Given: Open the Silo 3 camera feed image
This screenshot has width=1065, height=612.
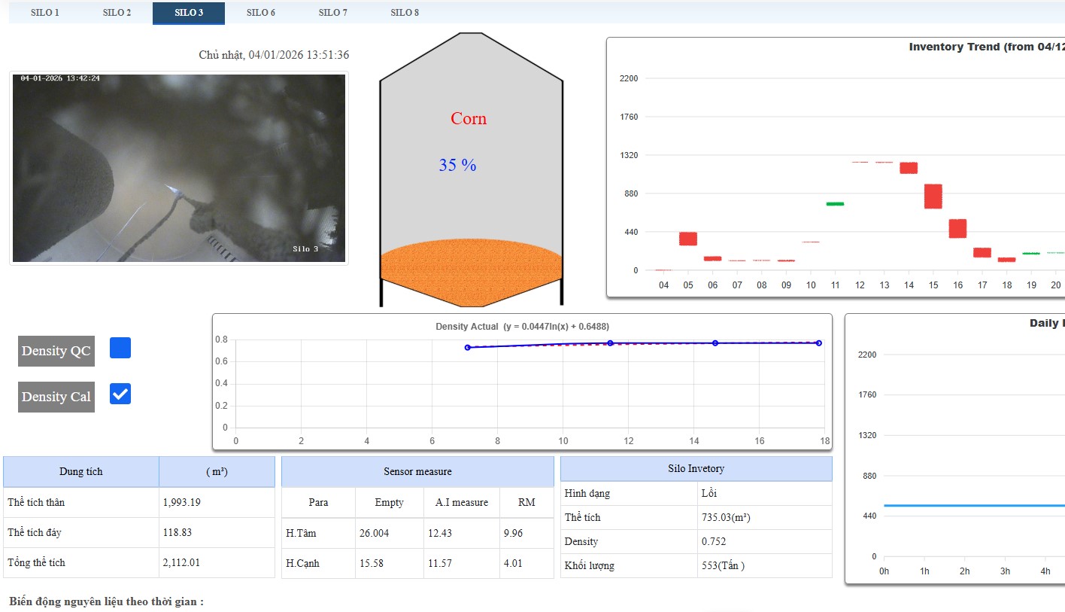Looking at the screenshot, I should 179,168.
